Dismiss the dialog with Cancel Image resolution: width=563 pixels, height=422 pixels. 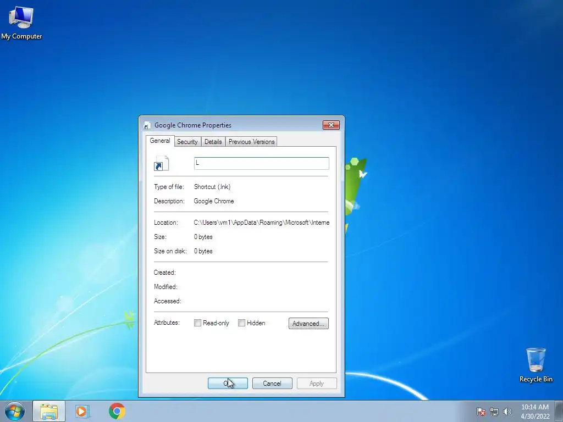272,383
